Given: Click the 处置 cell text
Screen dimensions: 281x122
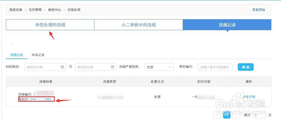Looking at the screenshot, I should (x=157, y=97).
